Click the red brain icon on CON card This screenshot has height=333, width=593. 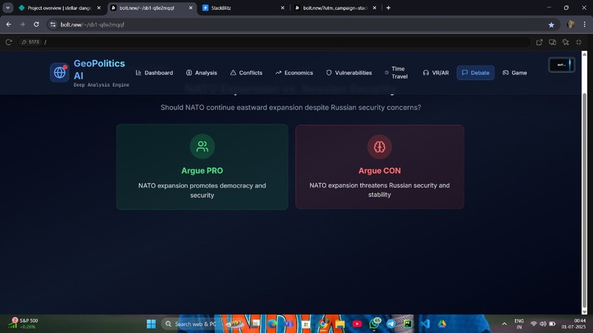click(380, 147)
